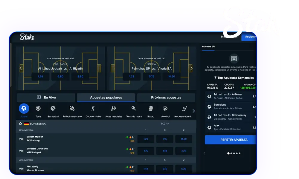The width and height of the screenshot is (299, 179).
Task: Favorite the Bundesliga league with star
Action: coord(20,124)
